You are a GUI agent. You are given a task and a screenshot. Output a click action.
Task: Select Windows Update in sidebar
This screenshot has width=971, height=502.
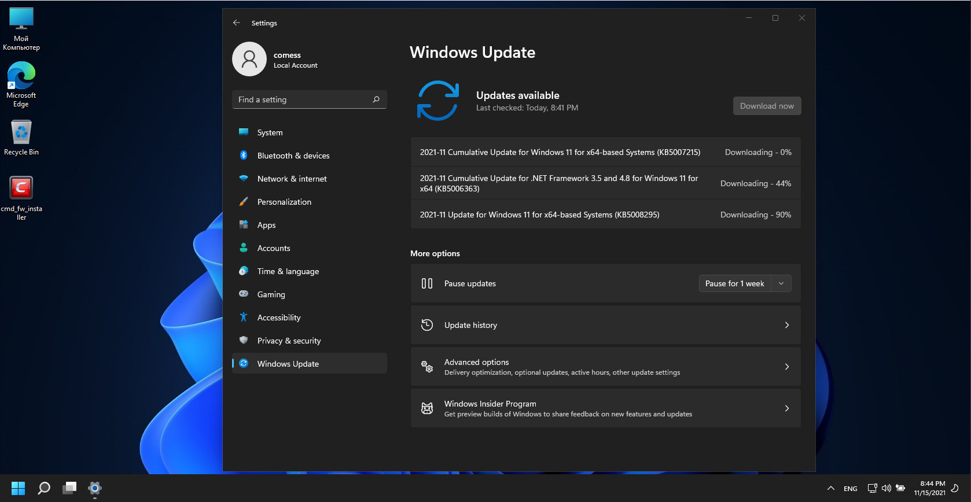point(310,363)
